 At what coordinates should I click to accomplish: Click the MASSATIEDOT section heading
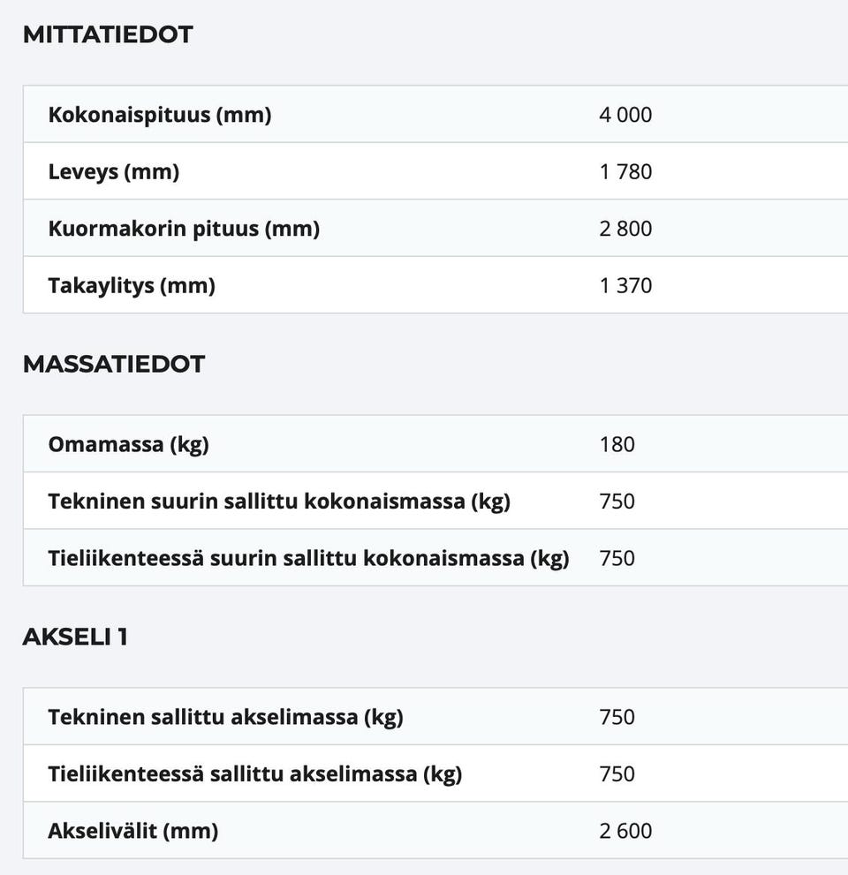coord(114,364)
